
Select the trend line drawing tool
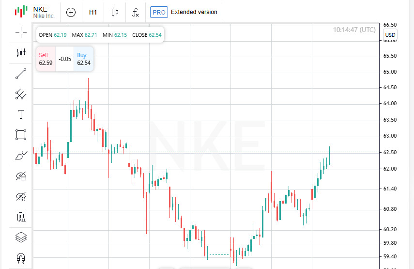[21, 74]
